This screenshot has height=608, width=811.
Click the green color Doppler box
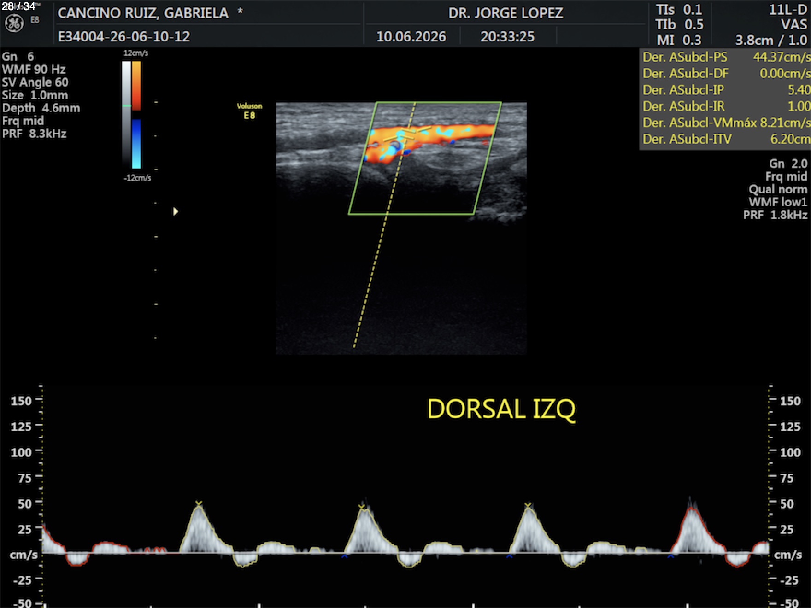(x=425, y=158)
